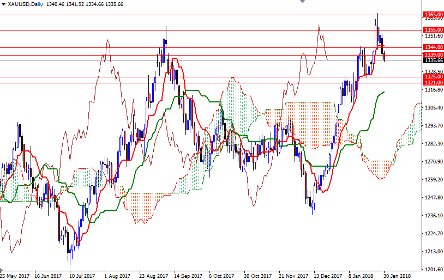Select the 1325.00 red price label
The width and height of the screenshot is (444, 280).
click(433, 77)
